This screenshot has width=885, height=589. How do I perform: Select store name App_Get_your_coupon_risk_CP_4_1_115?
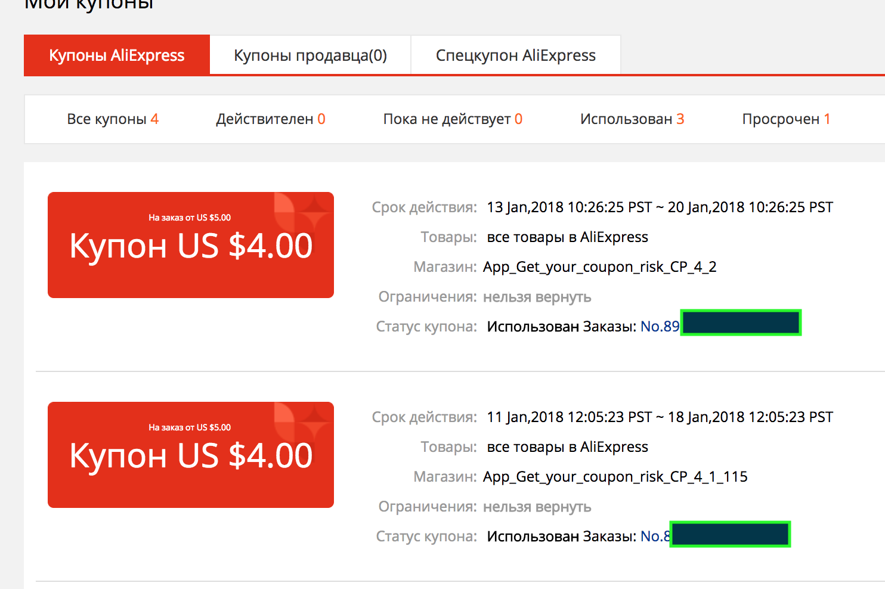615,477
